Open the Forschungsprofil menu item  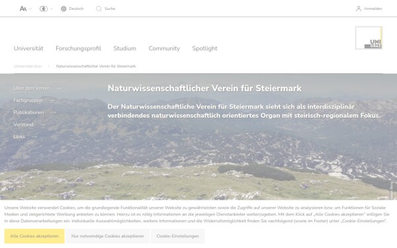tap(78, 48)
